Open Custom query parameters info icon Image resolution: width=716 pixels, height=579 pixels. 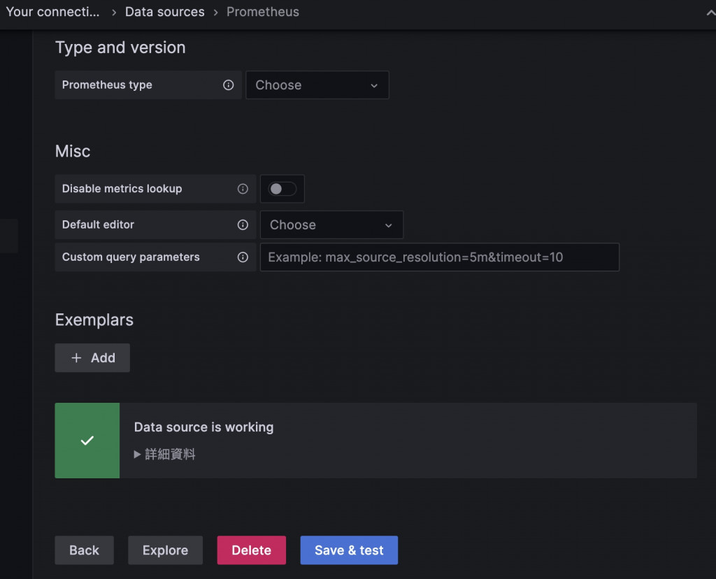click(x=243, y=257)
